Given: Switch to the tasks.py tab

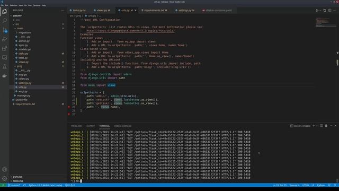Looking at the screenshot, I should point(78,10).
